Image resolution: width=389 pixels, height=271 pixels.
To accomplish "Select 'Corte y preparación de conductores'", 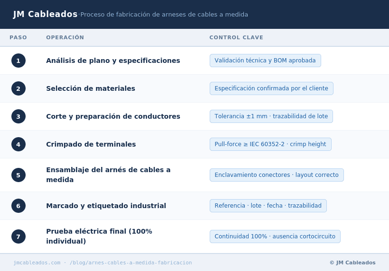I will (x=113, y=116).
